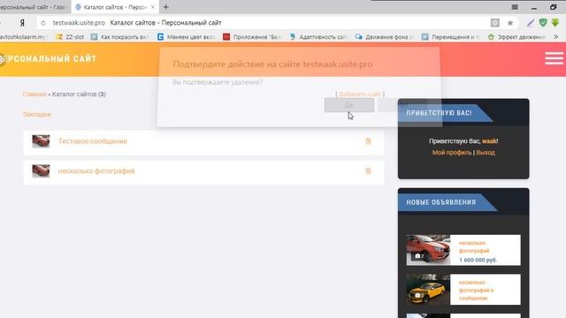Click the 'Персональный сайт' header logo

coord(49,59)
